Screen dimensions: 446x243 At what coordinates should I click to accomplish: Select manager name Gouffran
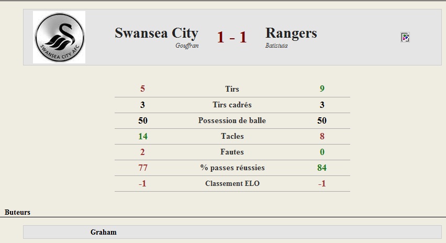(x=187, y=46)
